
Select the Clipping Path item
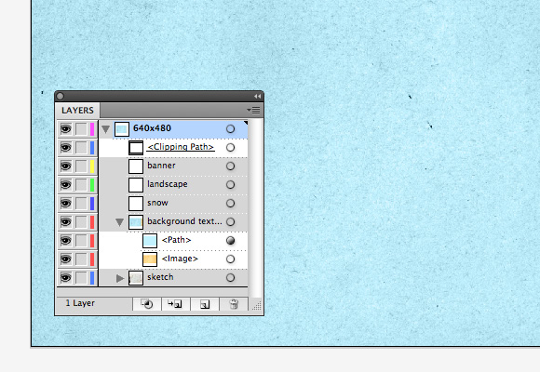[x=181, y=147]
